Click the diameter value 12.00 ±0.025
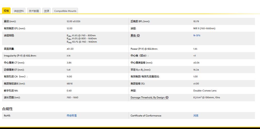 [x=73, y=21]
